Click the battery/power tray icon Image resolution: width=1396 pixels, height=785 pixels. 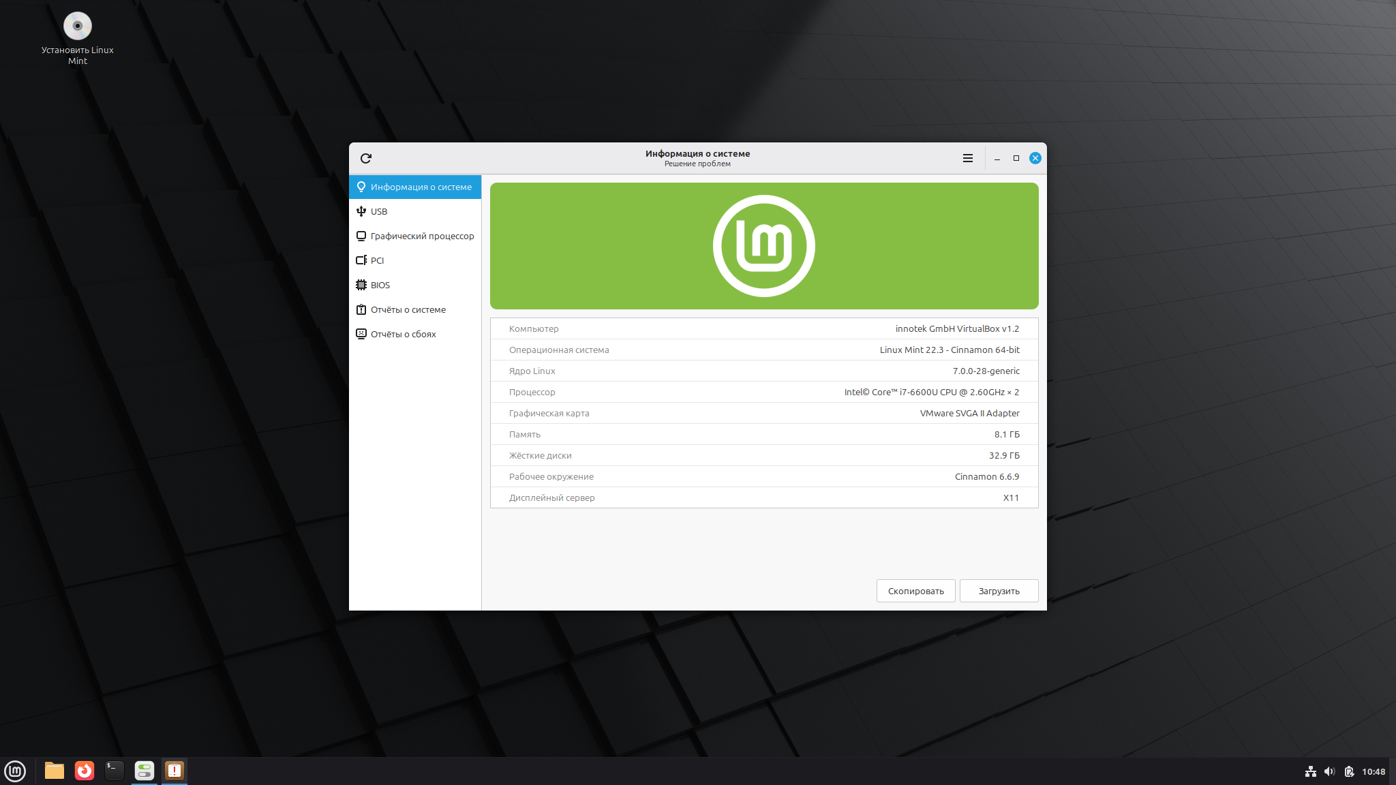(1349, 771)
